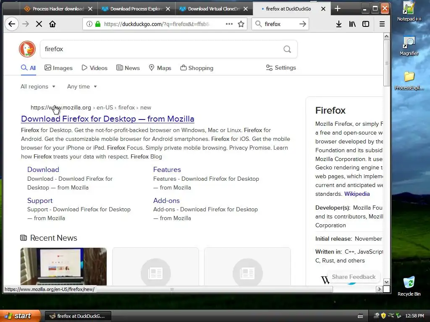Click the Forward arrow button
Viewport: 430px width, 322px height.
[26, 24]
